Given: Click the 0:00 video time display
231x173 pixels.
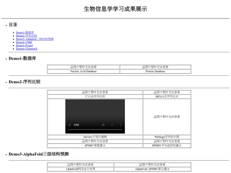Looking at the screenshot, I should [76, 125].
